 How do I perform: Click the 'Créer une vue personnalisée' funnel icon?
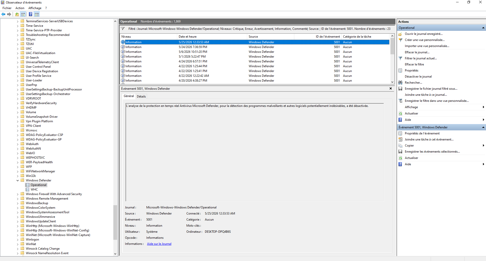[x=400, y=40]
